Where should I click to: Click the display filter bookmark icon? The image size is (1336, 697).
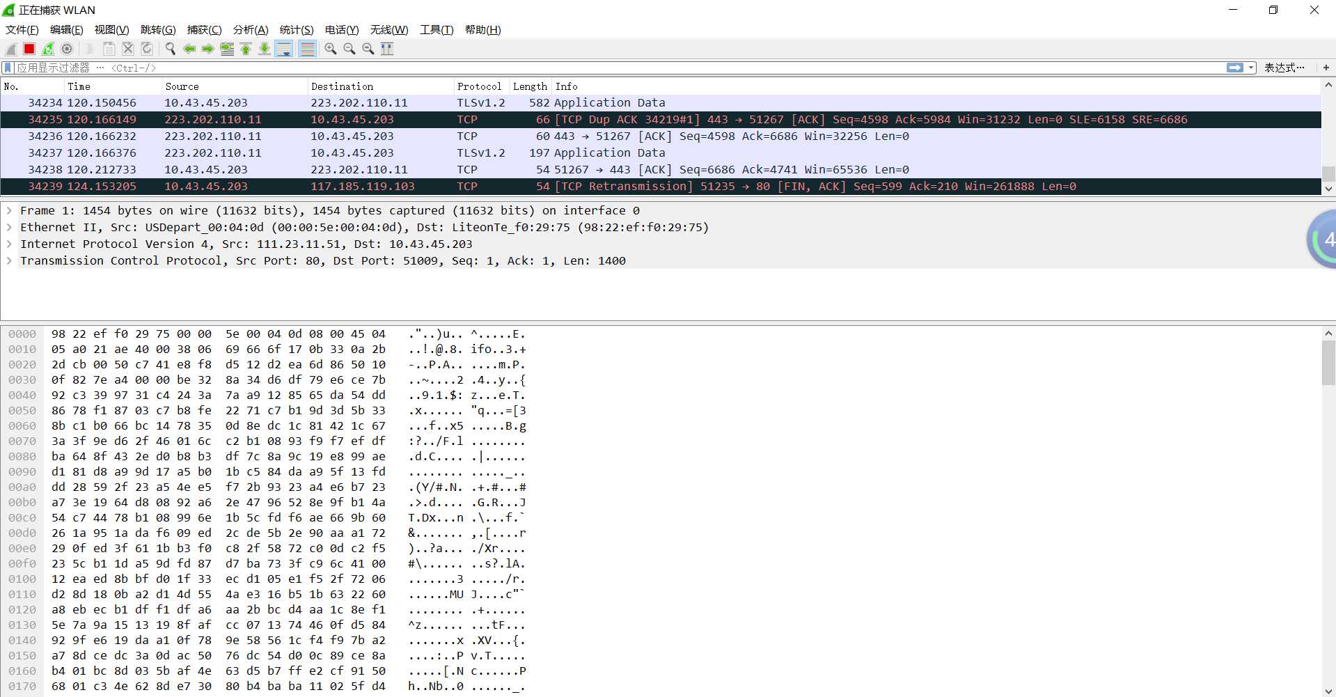click(x=8, y=68)
